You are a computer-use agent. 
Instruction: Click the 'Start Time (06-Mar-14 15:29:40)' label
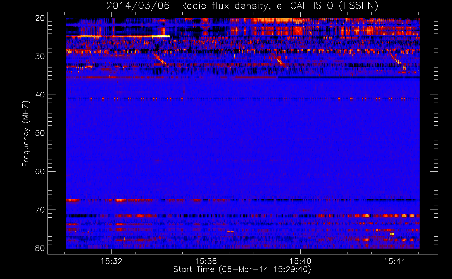pyautogui.click(x=242, y=270)
